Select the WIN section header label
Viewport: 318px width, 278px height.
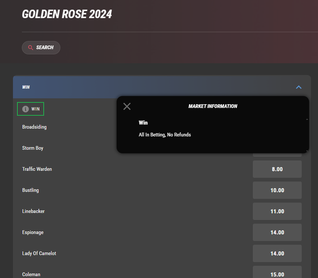point(26,87)
